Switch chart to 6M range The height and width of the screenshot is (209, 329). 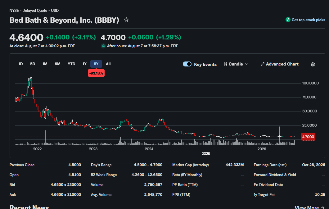(57, 64)
